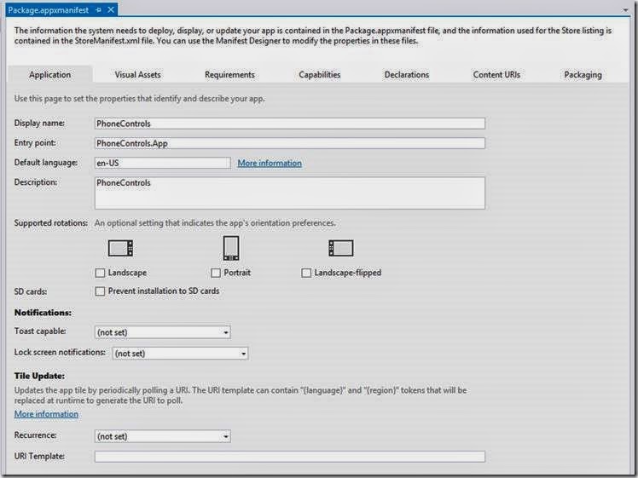Enable the Portrait rotation checkbox
Viewport: 638px width, 478px height.
point(216,273)
